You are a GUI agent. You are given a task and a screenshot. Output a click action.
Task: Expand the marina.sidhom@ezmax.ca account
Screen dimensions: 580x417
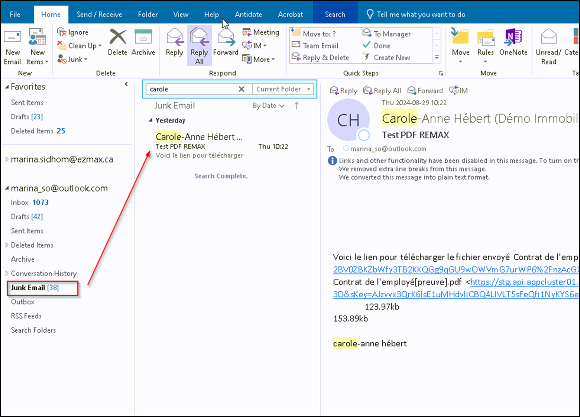pos(7,160)
